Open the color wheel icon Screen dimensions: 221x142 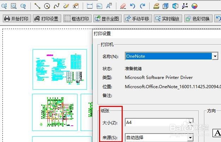click(194, 6)
